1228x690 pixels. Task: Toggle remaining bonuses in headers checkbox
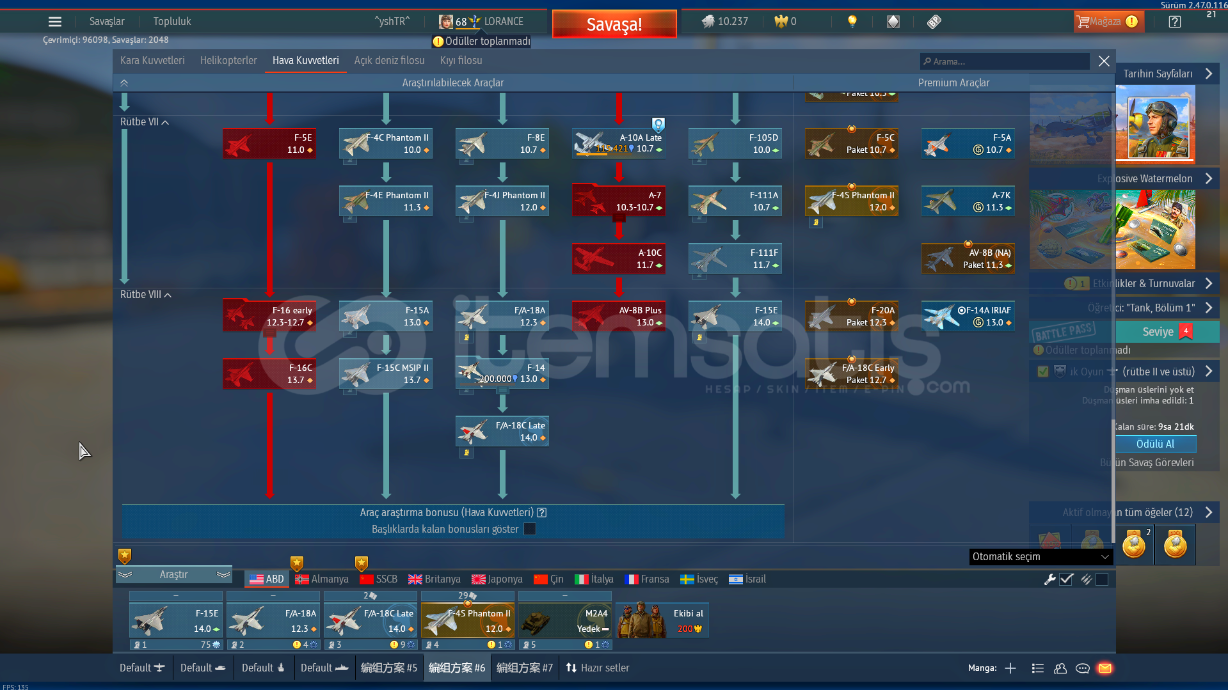(x=530, y=529)
